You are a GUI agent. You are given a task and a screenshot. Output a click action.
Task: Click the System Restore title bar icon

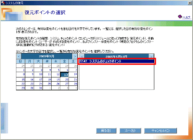pos(3,3)
